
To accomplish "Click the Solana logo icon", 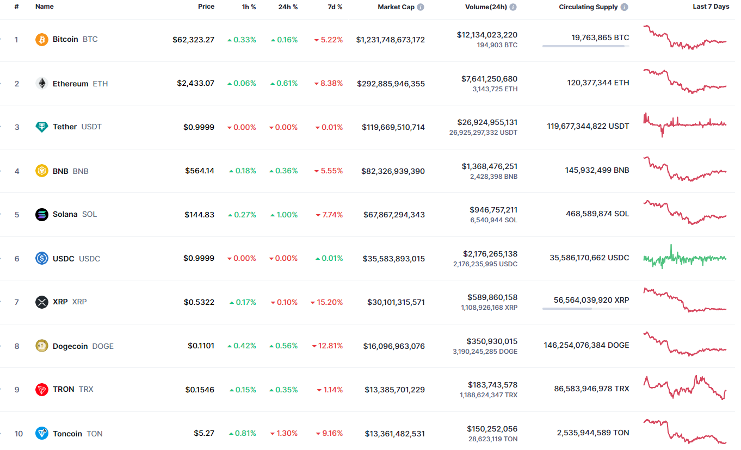I will [x=42, y=215].
